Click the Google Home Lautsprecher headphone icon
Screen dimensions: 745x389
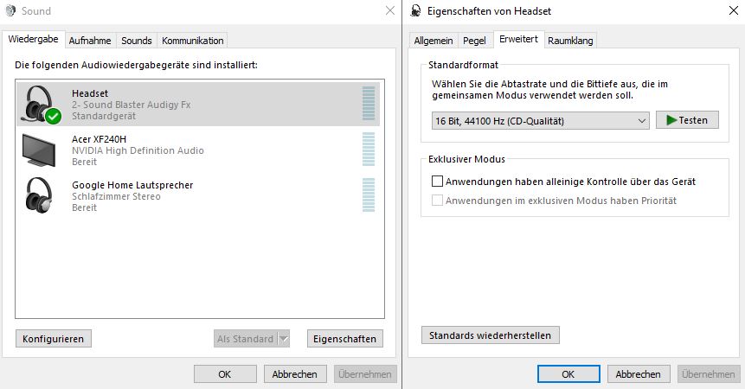[x=39, y=194]
